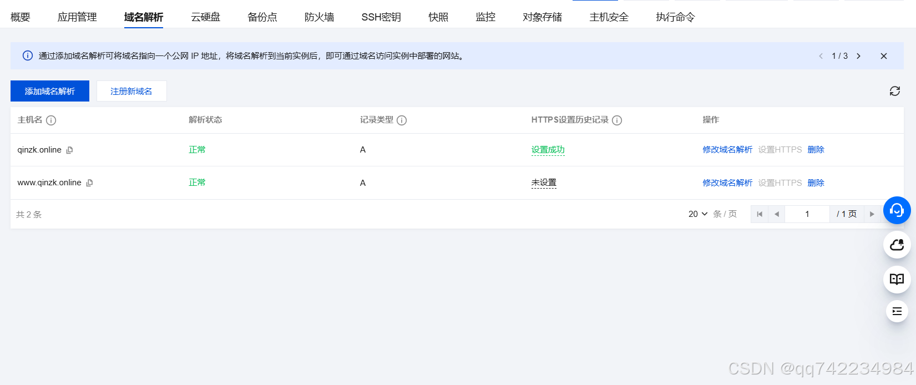Click 正常 status in qinzk.online row
The height and width of the screenshot is (385, 916).
pos(197,150)
